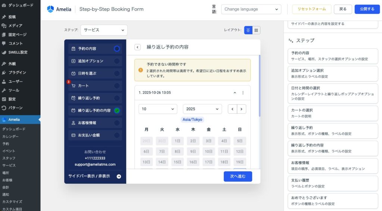Open カレンダー in Amelia submenu
This screenshot has height=211, width=382.
click(x=10, y=137)
